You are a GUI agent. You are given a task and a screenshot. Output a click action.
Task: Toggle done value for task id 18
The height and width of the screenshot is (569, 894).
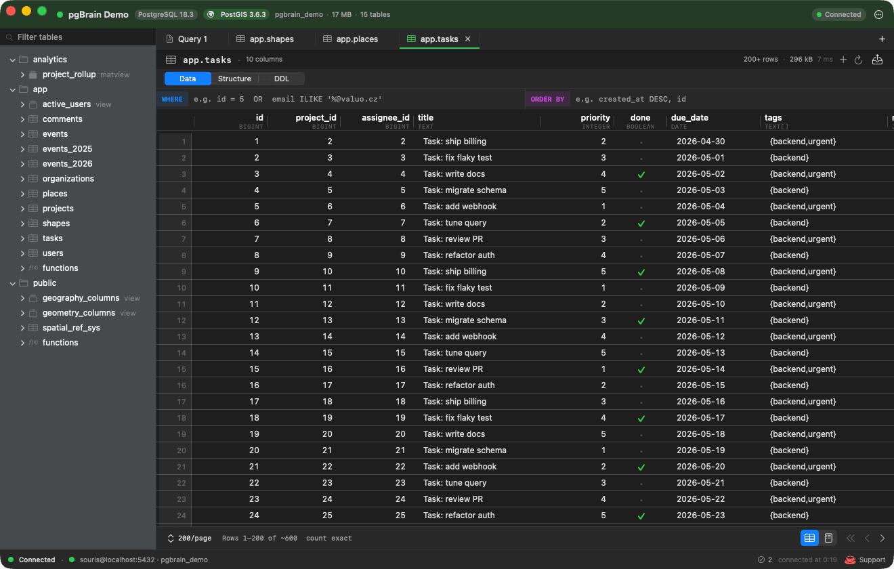pyautogui.click(x=641, y=419)
